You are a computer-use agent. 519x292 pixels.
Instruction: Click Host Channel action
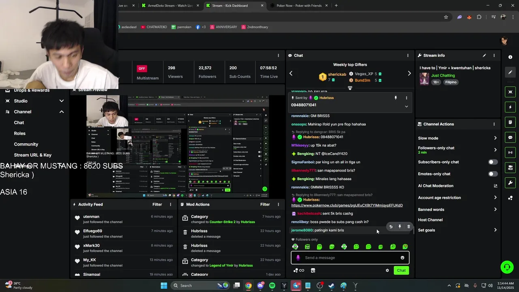pyautogui.click(x=430, y=220)
